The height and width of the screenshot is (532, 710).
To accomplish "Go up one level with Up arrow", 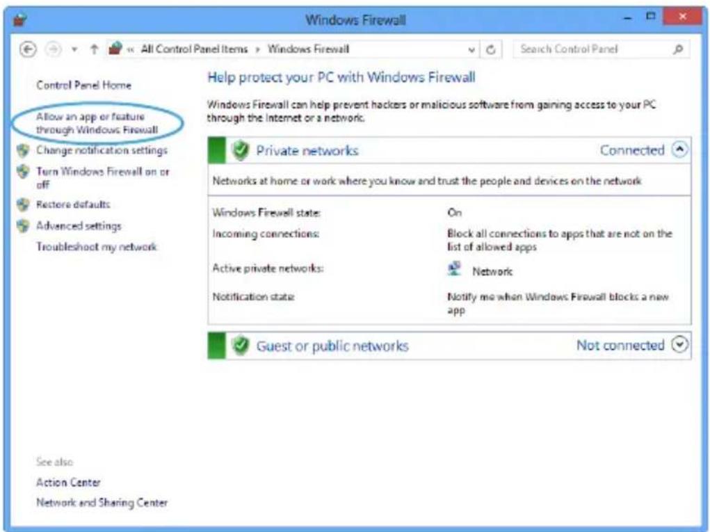I will pyautogui.click(x=94, y=49).
